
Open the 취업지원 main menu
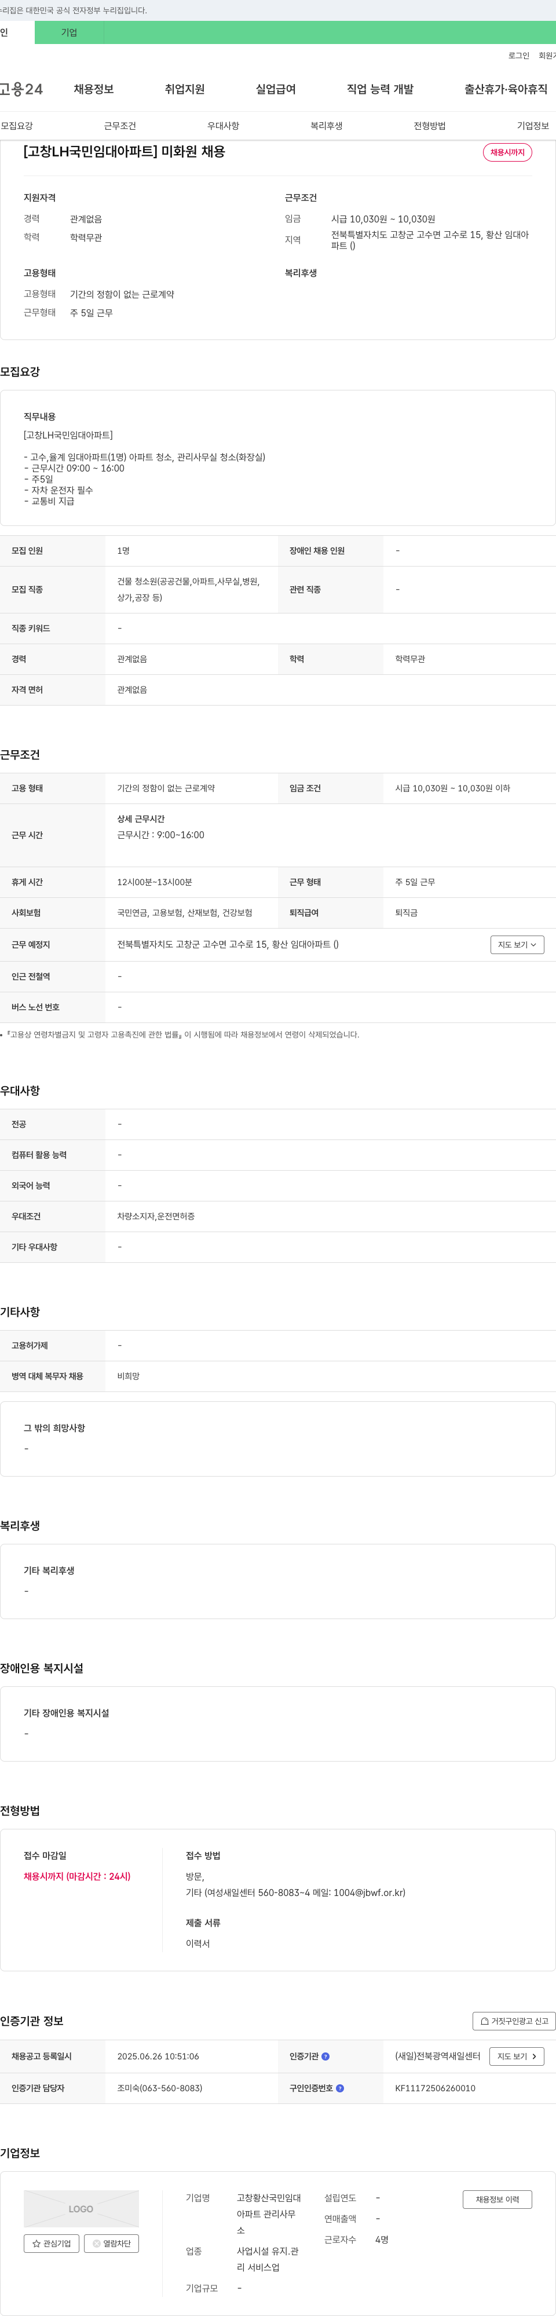pos(185,89)
